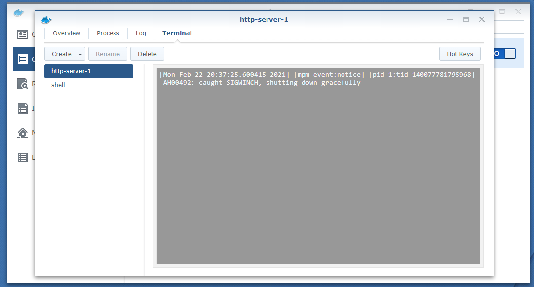
Task: Click the Delete button
Action: [147, 54]
